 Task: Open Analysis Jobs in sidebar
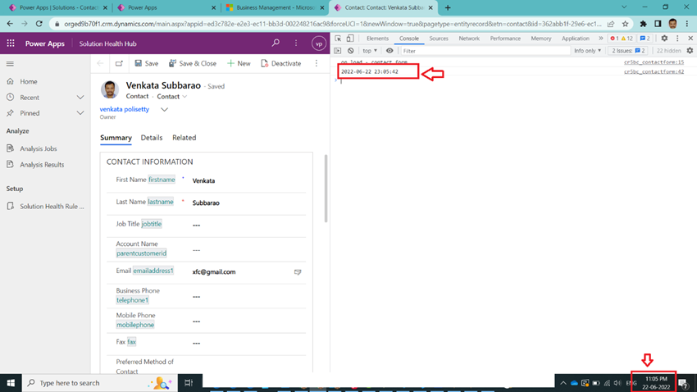39,149
